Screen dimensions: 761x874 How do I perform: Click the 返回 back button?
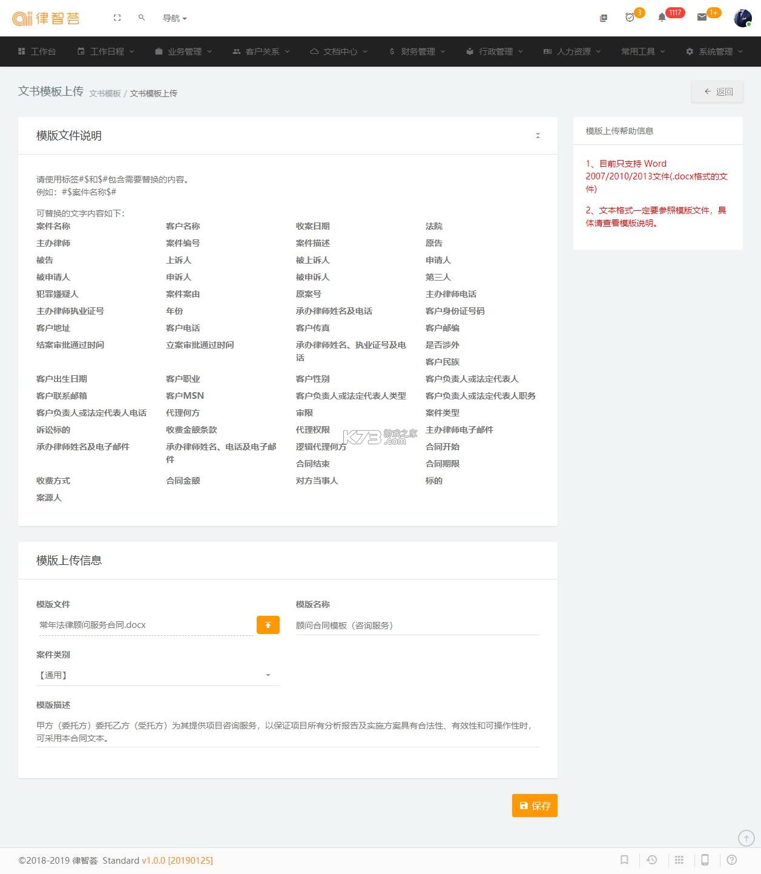[x=717, y=92]
